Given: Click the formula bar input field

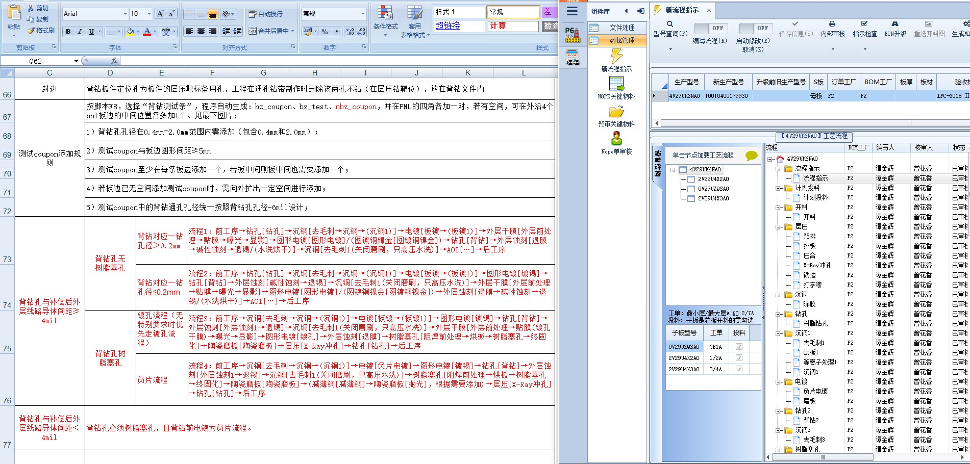Looking at the screenshot, I should [339, 61].
